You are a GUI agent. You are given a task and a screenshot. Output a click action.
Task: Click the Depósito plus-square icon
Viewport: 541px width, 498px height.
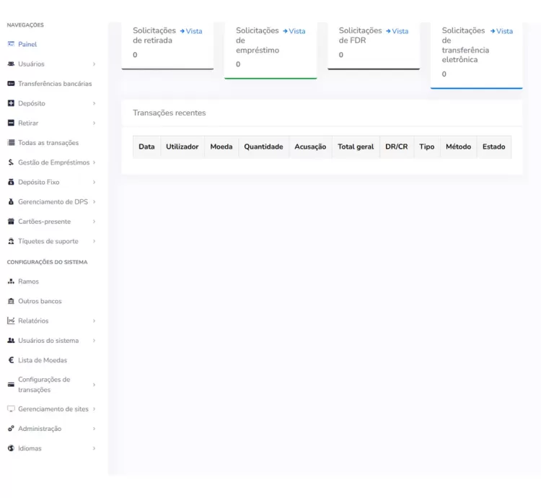click(11, 103)
